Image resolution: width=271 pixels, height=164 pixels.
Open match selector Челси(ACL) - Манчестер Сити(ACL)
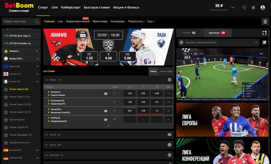(x=218, y=43)
